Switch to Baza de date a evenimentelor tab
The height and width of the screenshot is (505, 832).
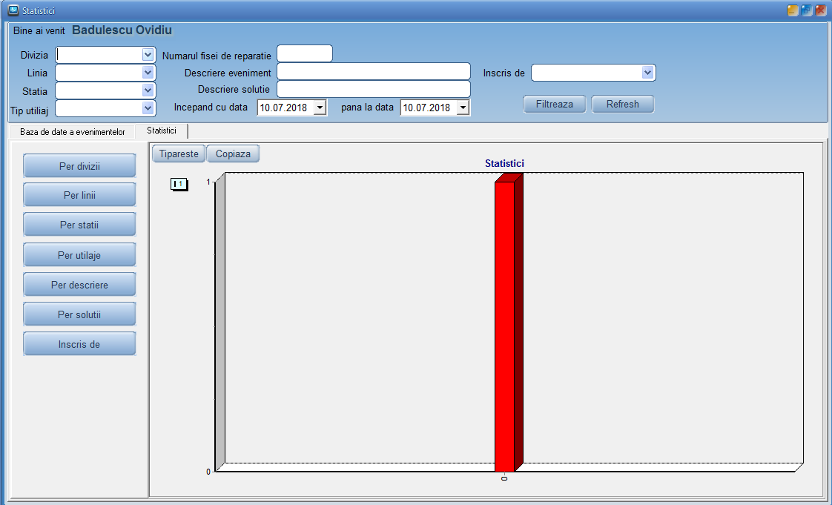(x=73, y=132)
